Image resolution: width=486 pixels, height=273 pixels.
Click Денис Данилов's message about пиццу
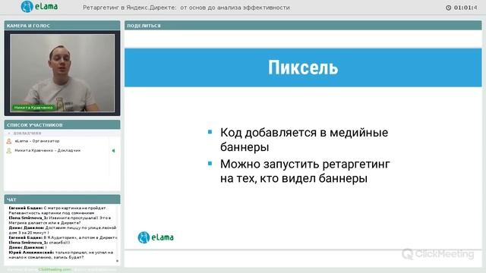62,230
